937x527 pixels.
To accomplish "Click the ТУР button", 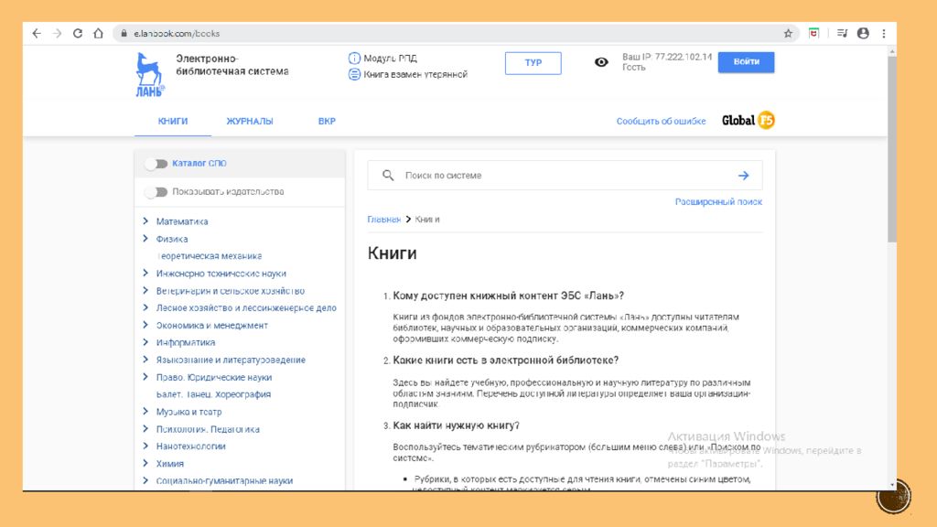I will pos(533,63).
